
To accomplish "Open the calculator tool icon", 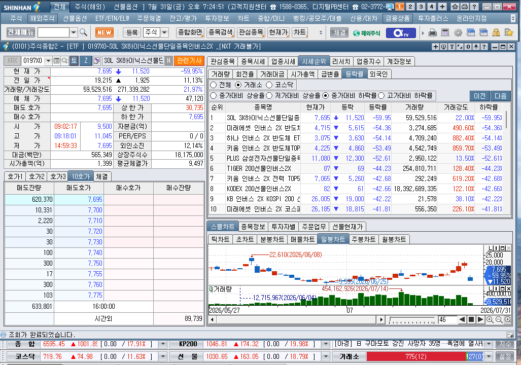I will pyautogui.click(x=445, y=32).
